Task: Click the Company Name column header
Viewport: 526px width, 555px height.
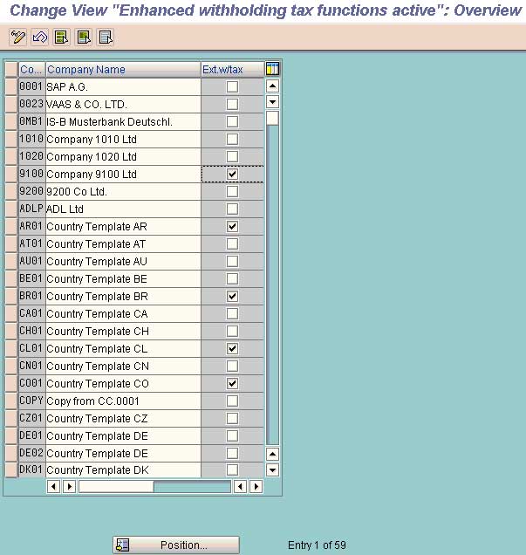Action: tap(123, 70)
